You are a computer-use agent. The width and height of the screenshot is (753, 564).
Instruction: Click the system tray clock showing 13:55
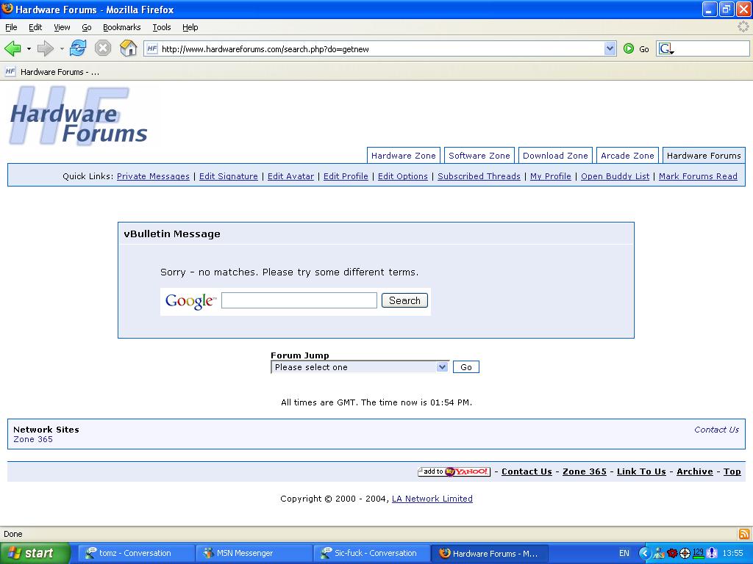pyautogui.click(x=733, y=553)
